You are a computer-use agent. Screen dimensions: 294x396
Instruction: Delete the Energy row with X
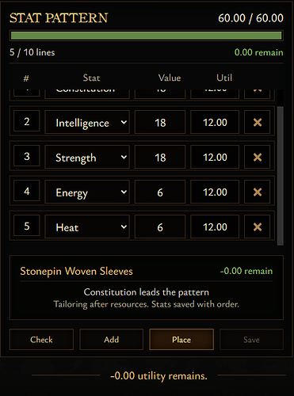(x=258, y=192)
